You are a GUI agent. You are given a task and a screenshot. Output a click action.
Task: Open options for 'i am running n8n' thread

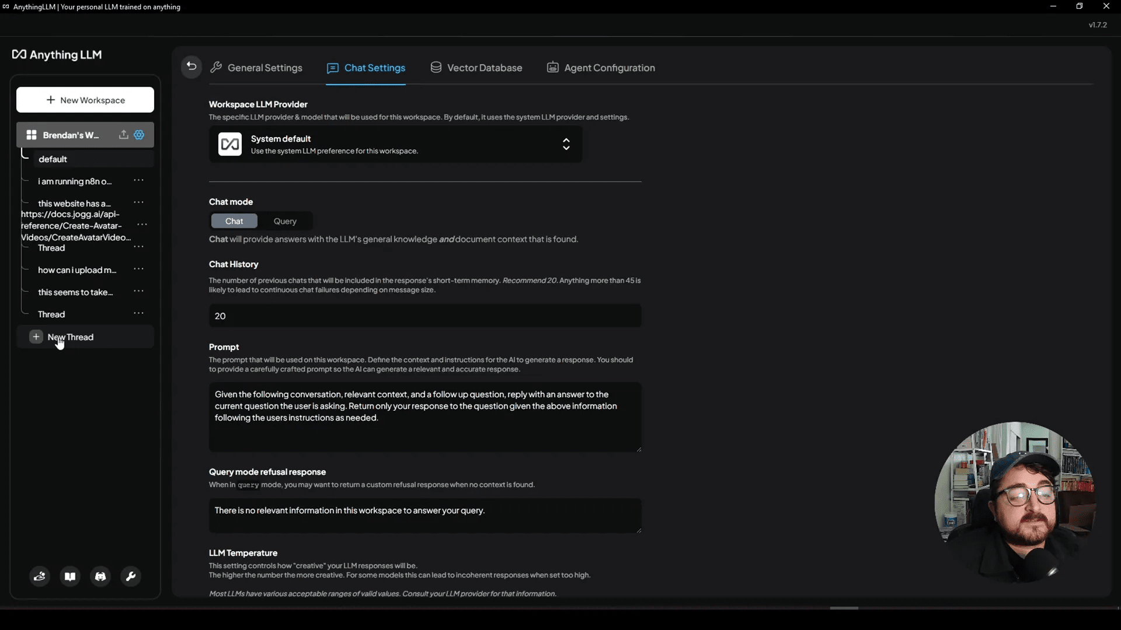(x=138, y=180)
